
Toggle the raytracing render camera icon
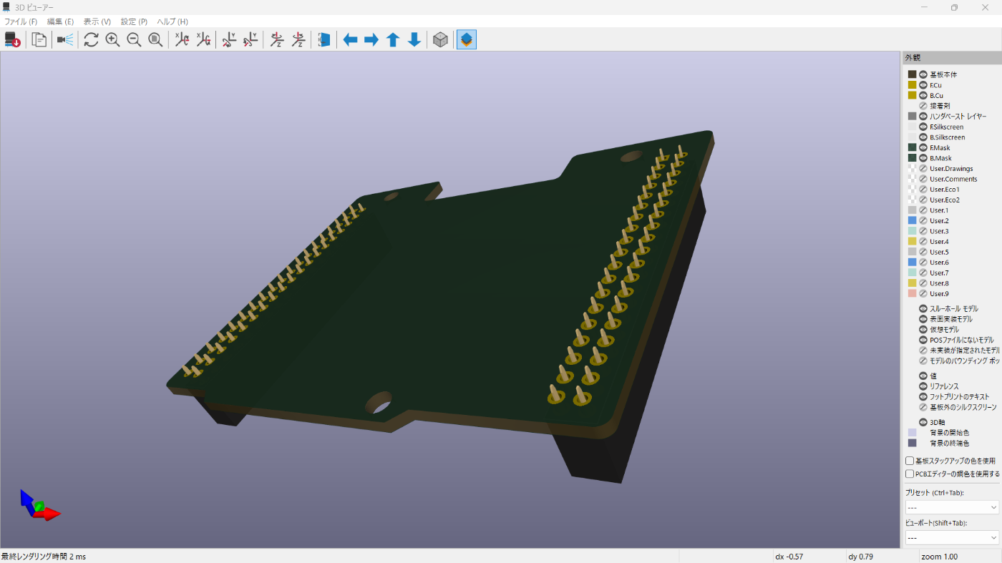click(65, 40)
